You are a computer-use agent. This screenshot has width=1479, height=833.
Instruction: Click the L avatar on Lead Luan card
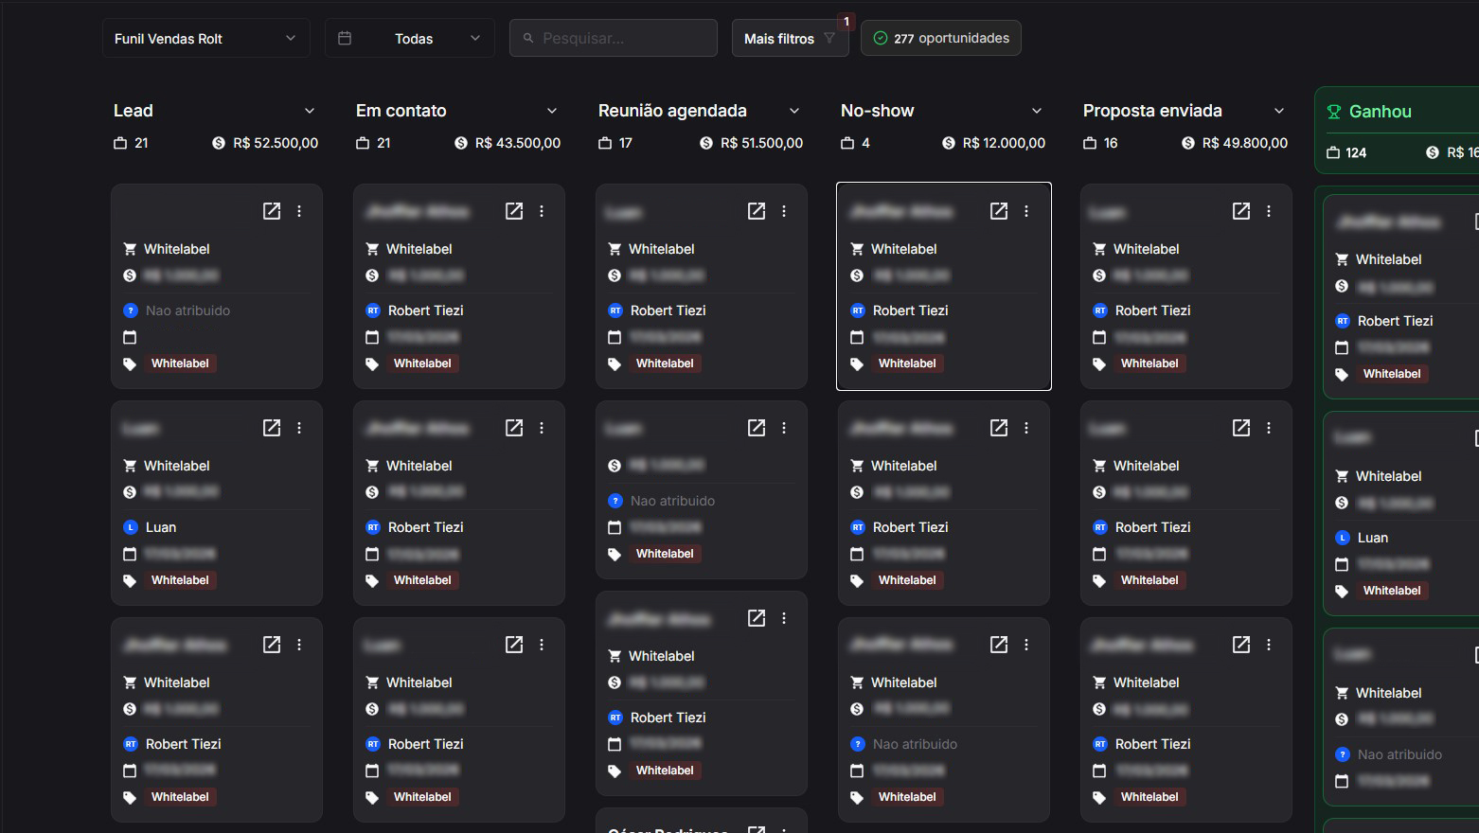[131, 527]
